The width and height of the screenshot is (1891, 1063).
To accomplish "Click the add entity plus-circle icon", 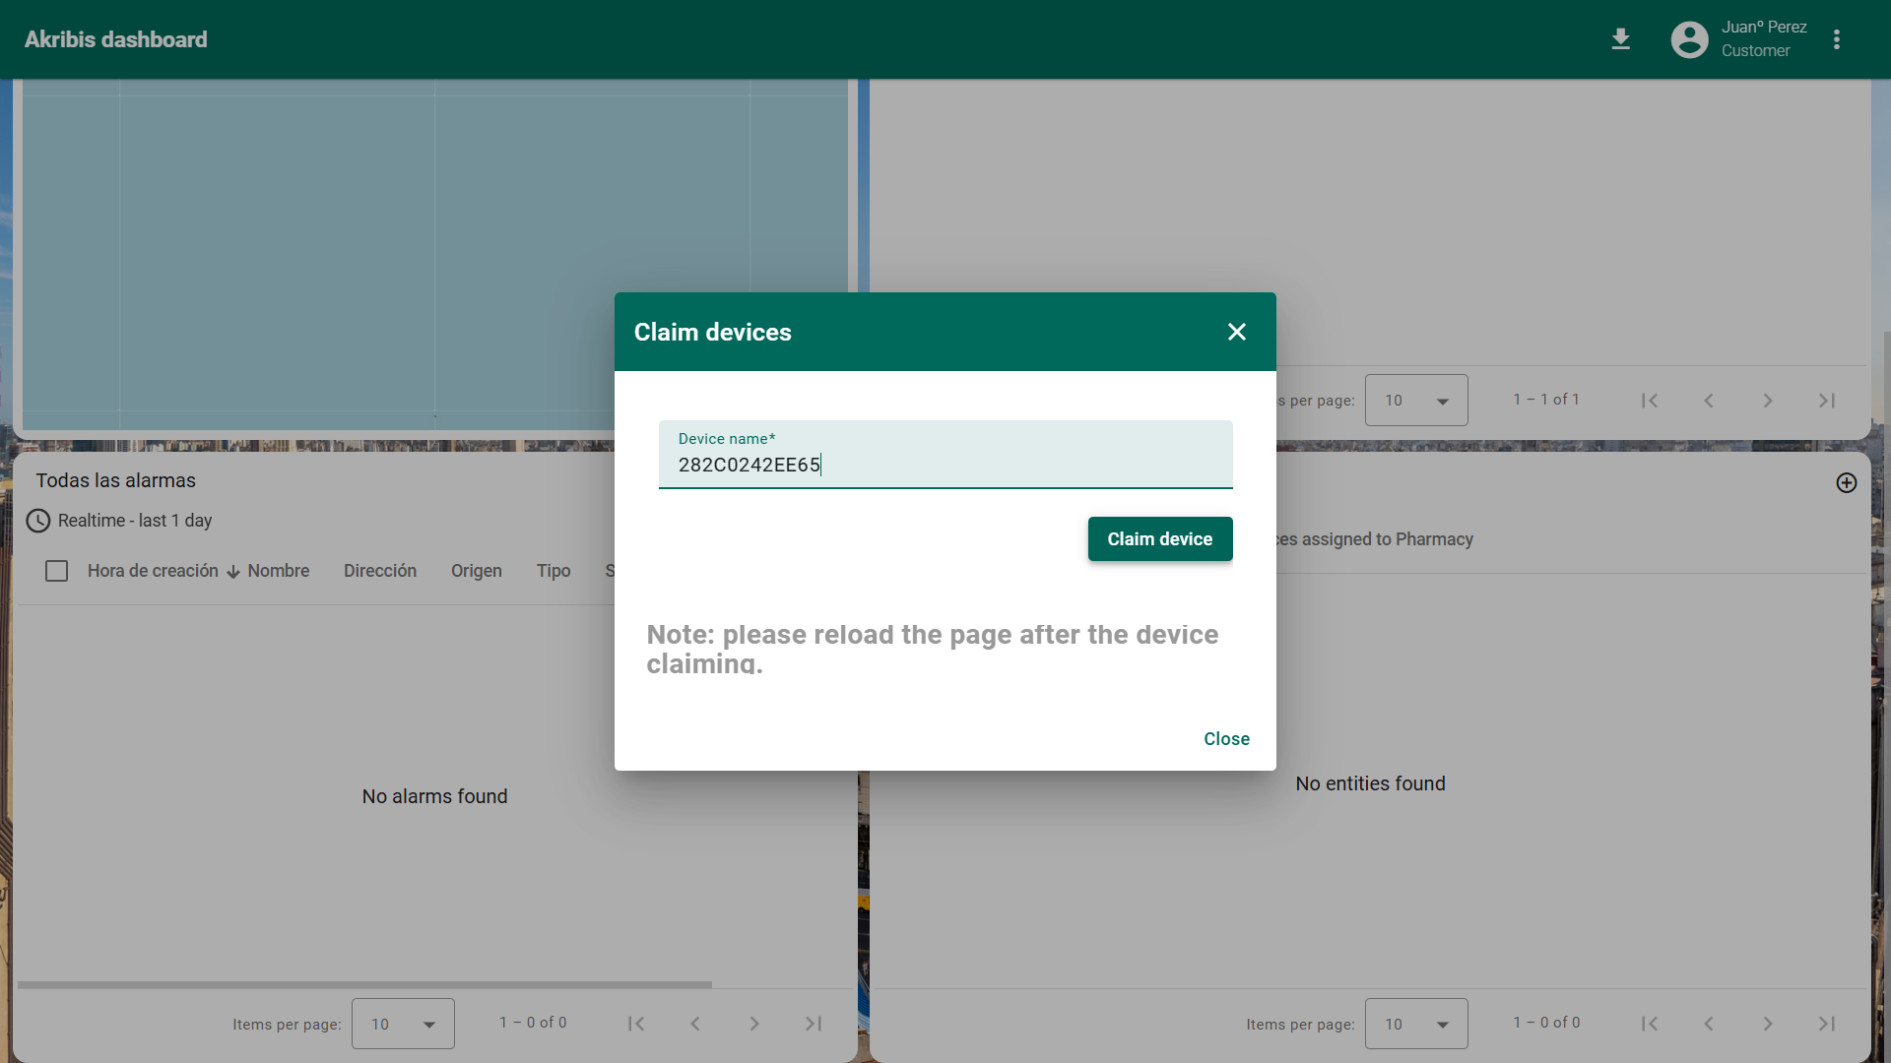I will [x=1847, y=483].
